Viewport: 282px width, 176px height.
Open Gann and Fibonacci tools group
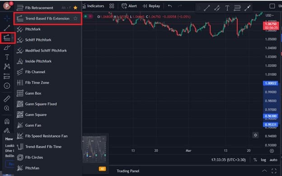tap(7, 38)
